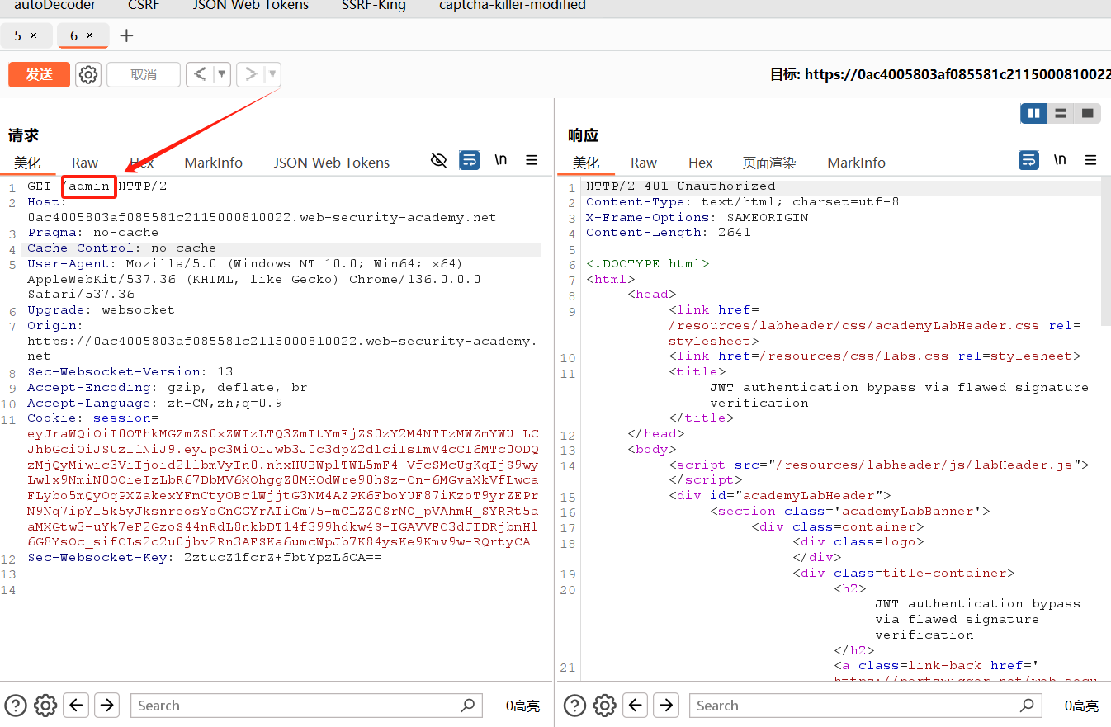1111x727 pixels.
Task: Select the request Raw view tab
Action: pyautogui.click(x=85, y=163)
